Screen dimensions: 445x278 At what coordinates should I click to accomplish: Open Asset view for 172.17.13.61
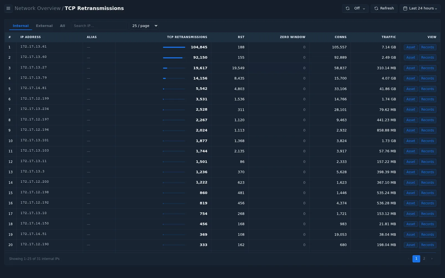411,47
